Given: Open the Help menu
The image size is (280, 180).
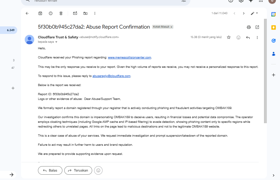Looking at the screenshot, I should pos(231,1).
